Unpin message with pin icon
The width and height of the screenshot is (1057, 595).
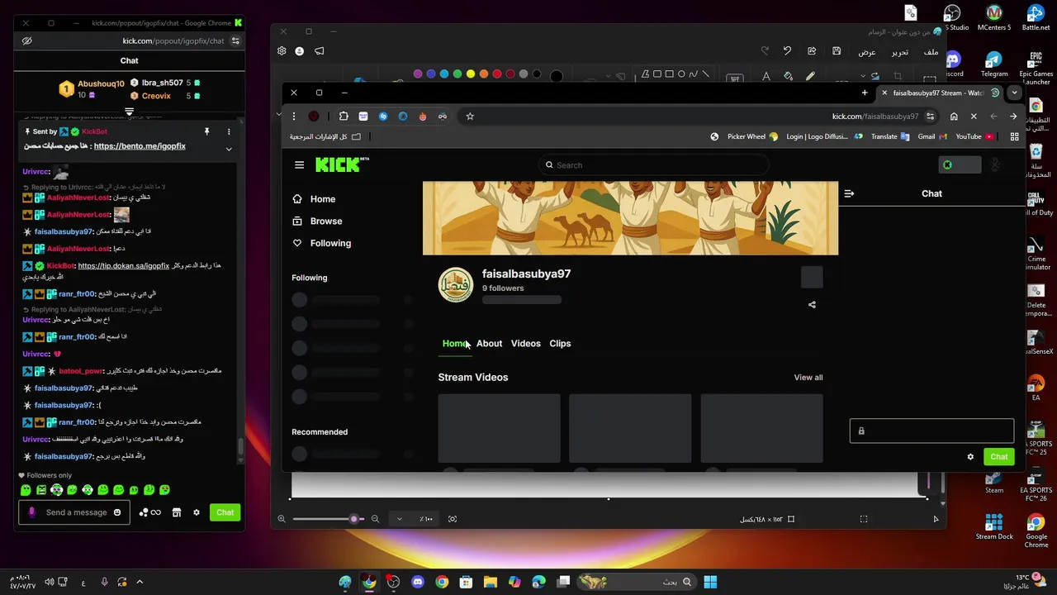(206, 131)
